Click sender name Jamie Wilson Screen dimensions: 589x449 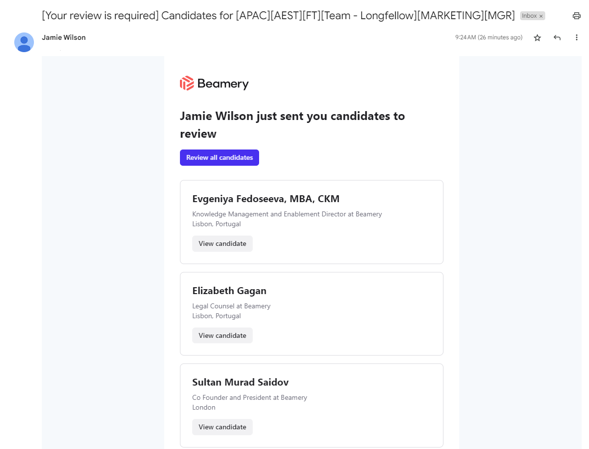64,37
